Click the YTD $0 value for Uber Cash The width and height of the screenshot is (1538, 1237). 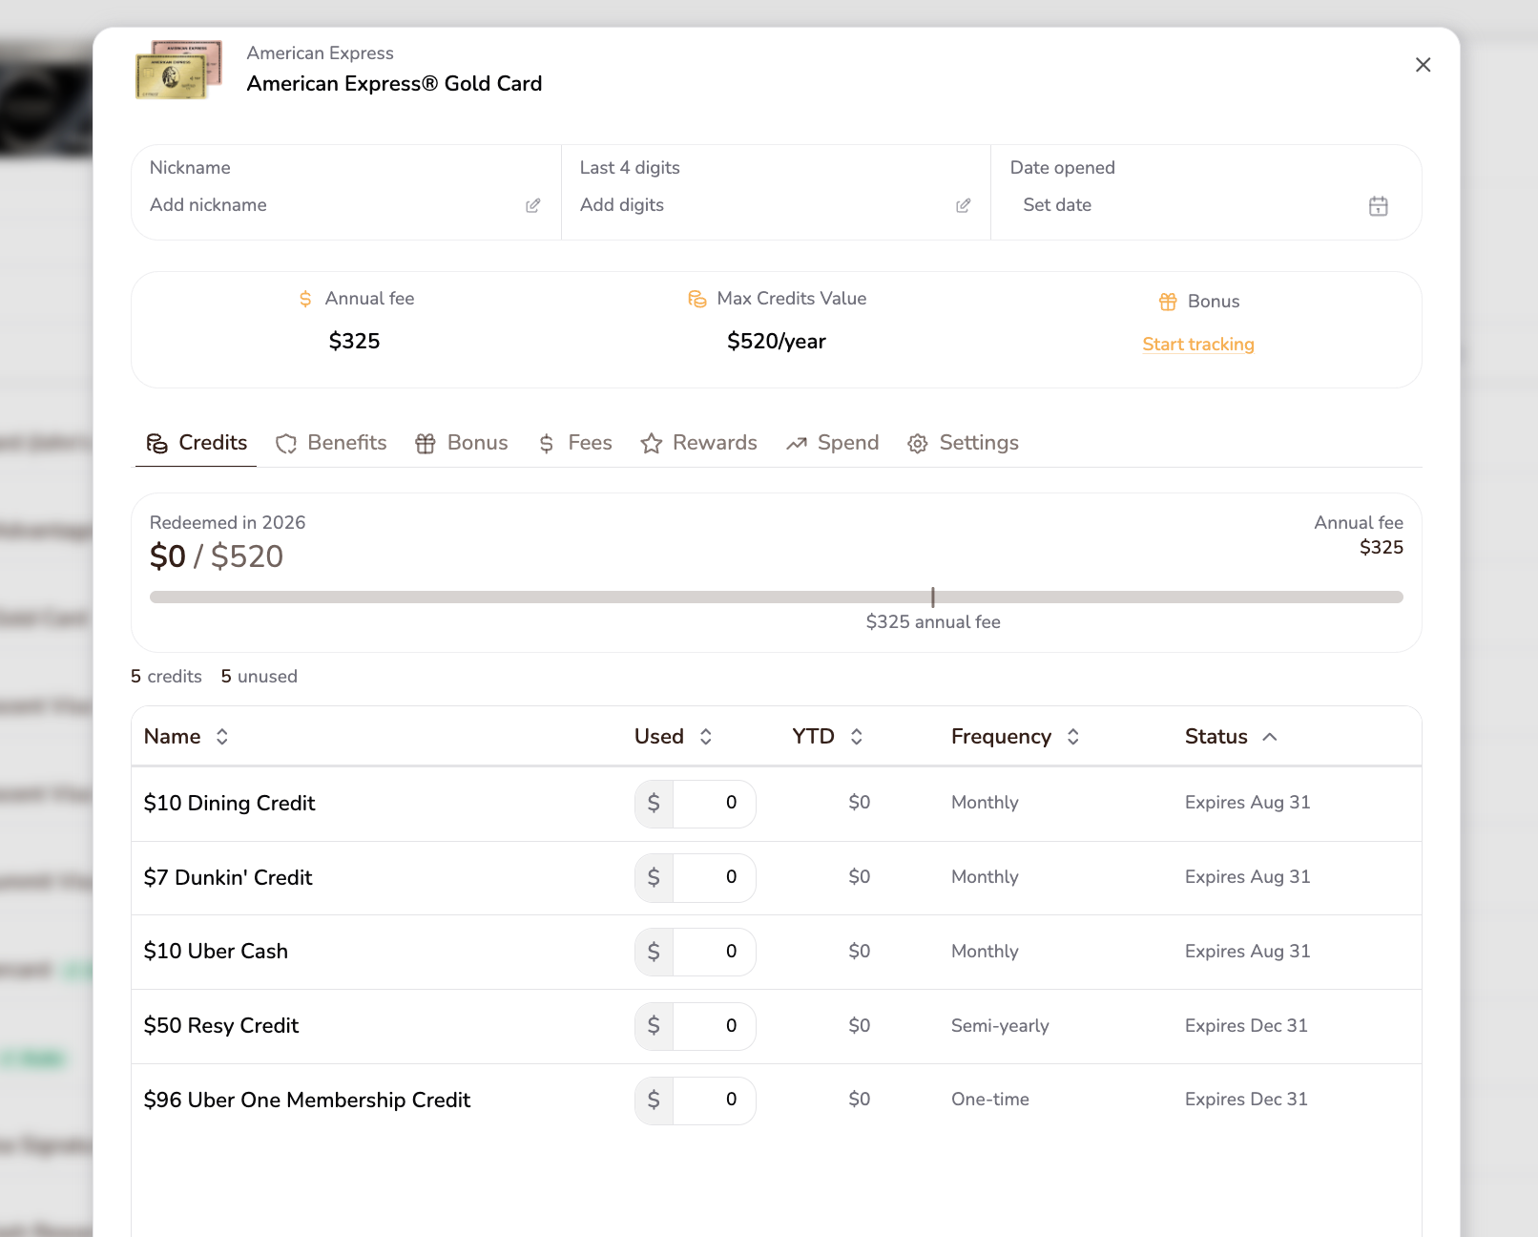(x=860, y=952)
